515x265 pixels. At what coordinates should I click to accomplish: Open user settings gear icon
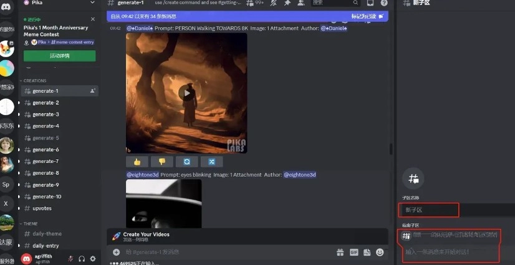pyautogui.click(x=93, y=258)
